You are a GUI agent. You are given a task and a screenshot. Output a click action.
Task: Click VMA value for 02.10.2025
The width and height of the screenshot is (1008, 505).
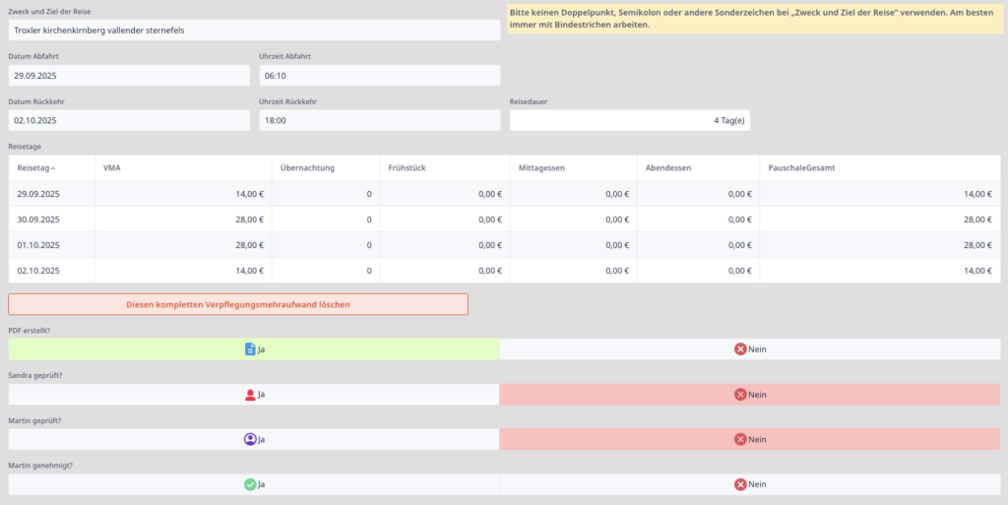[x=183, y=271]
